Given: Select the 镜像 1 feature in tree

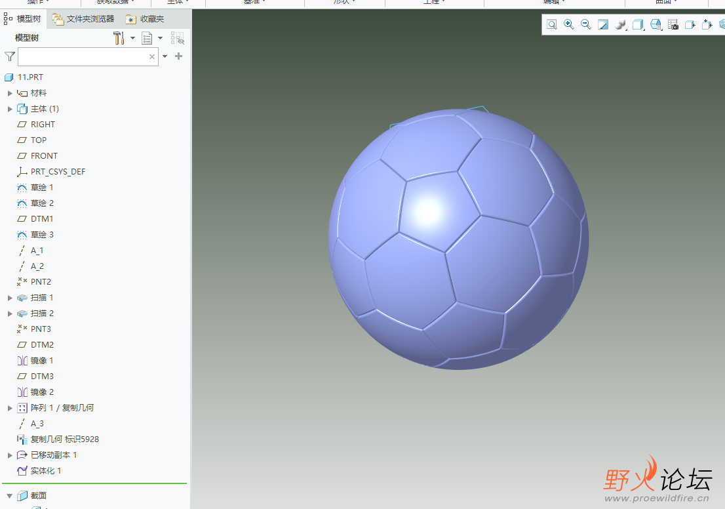Looking at the screenshot, I should [42, 361].
